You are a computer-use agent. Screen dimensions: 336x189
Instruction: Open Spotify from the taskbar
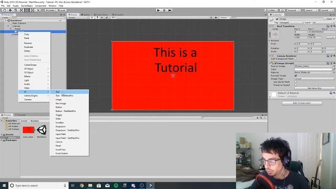click(116, 185)
